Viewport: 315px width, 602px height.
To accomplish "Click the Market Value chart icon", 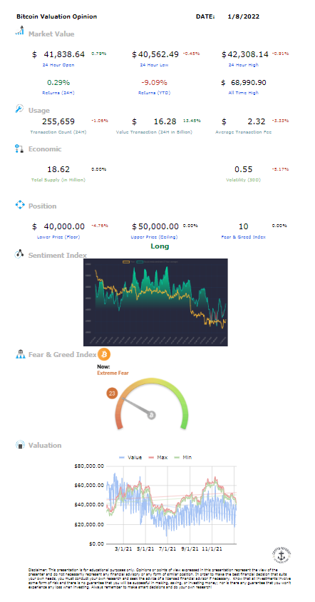I will [x=19, y=31].
